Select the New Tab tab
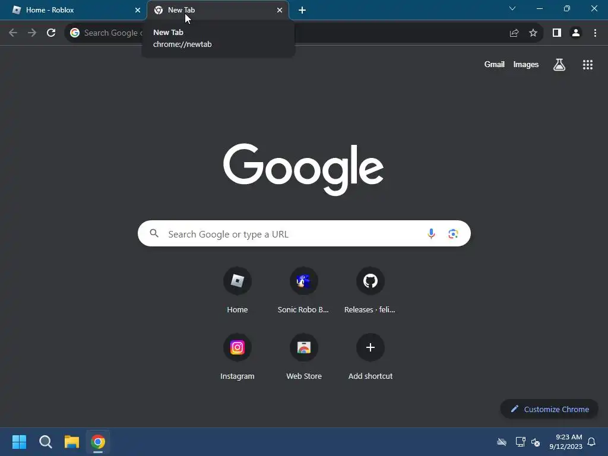This screenshot has width=608, height=456. 218,10
